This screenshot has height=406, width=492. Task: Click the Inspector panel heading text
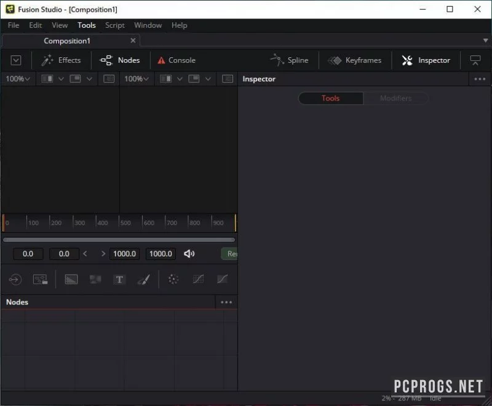tap(259, 79)
